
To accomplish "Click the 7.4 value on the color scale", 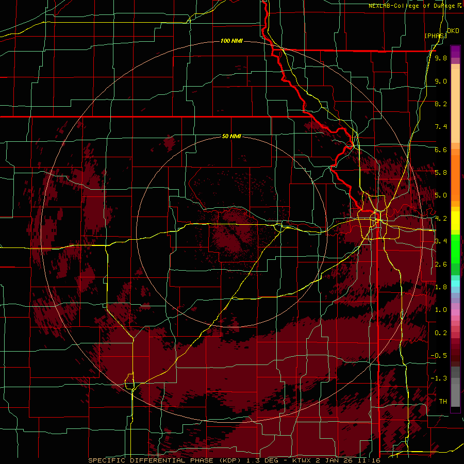I will coord(441,127).
